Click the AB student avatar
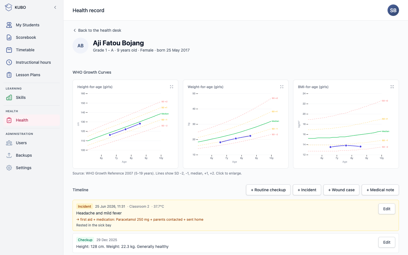Image resolution: width=408 pixels, height=255 pixels. (80, 46)
